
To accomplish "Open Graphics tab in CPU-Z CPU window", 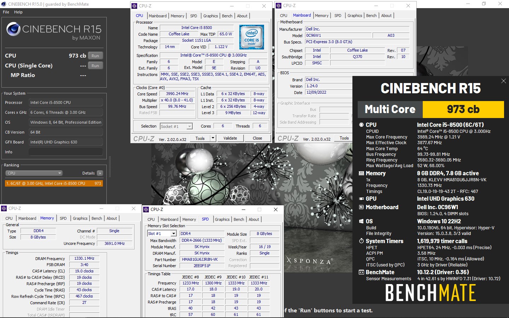I will pyautogui.click(x=211, y=16).
